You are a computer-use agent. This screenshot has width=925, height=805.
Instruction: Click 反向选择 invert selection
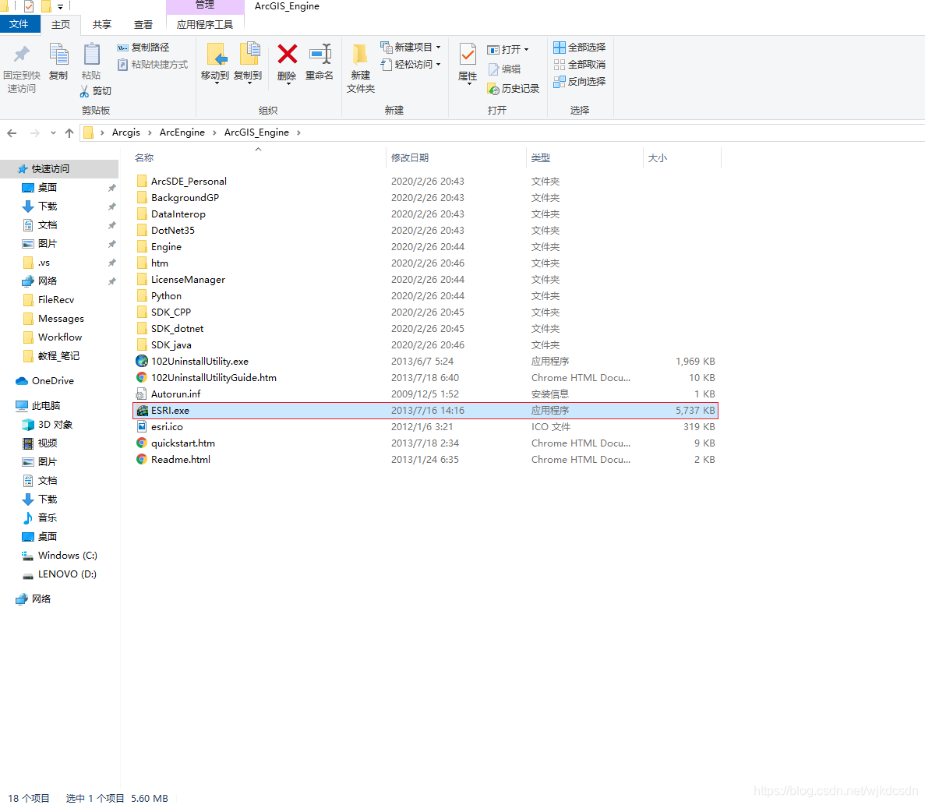tap(579, 81)
